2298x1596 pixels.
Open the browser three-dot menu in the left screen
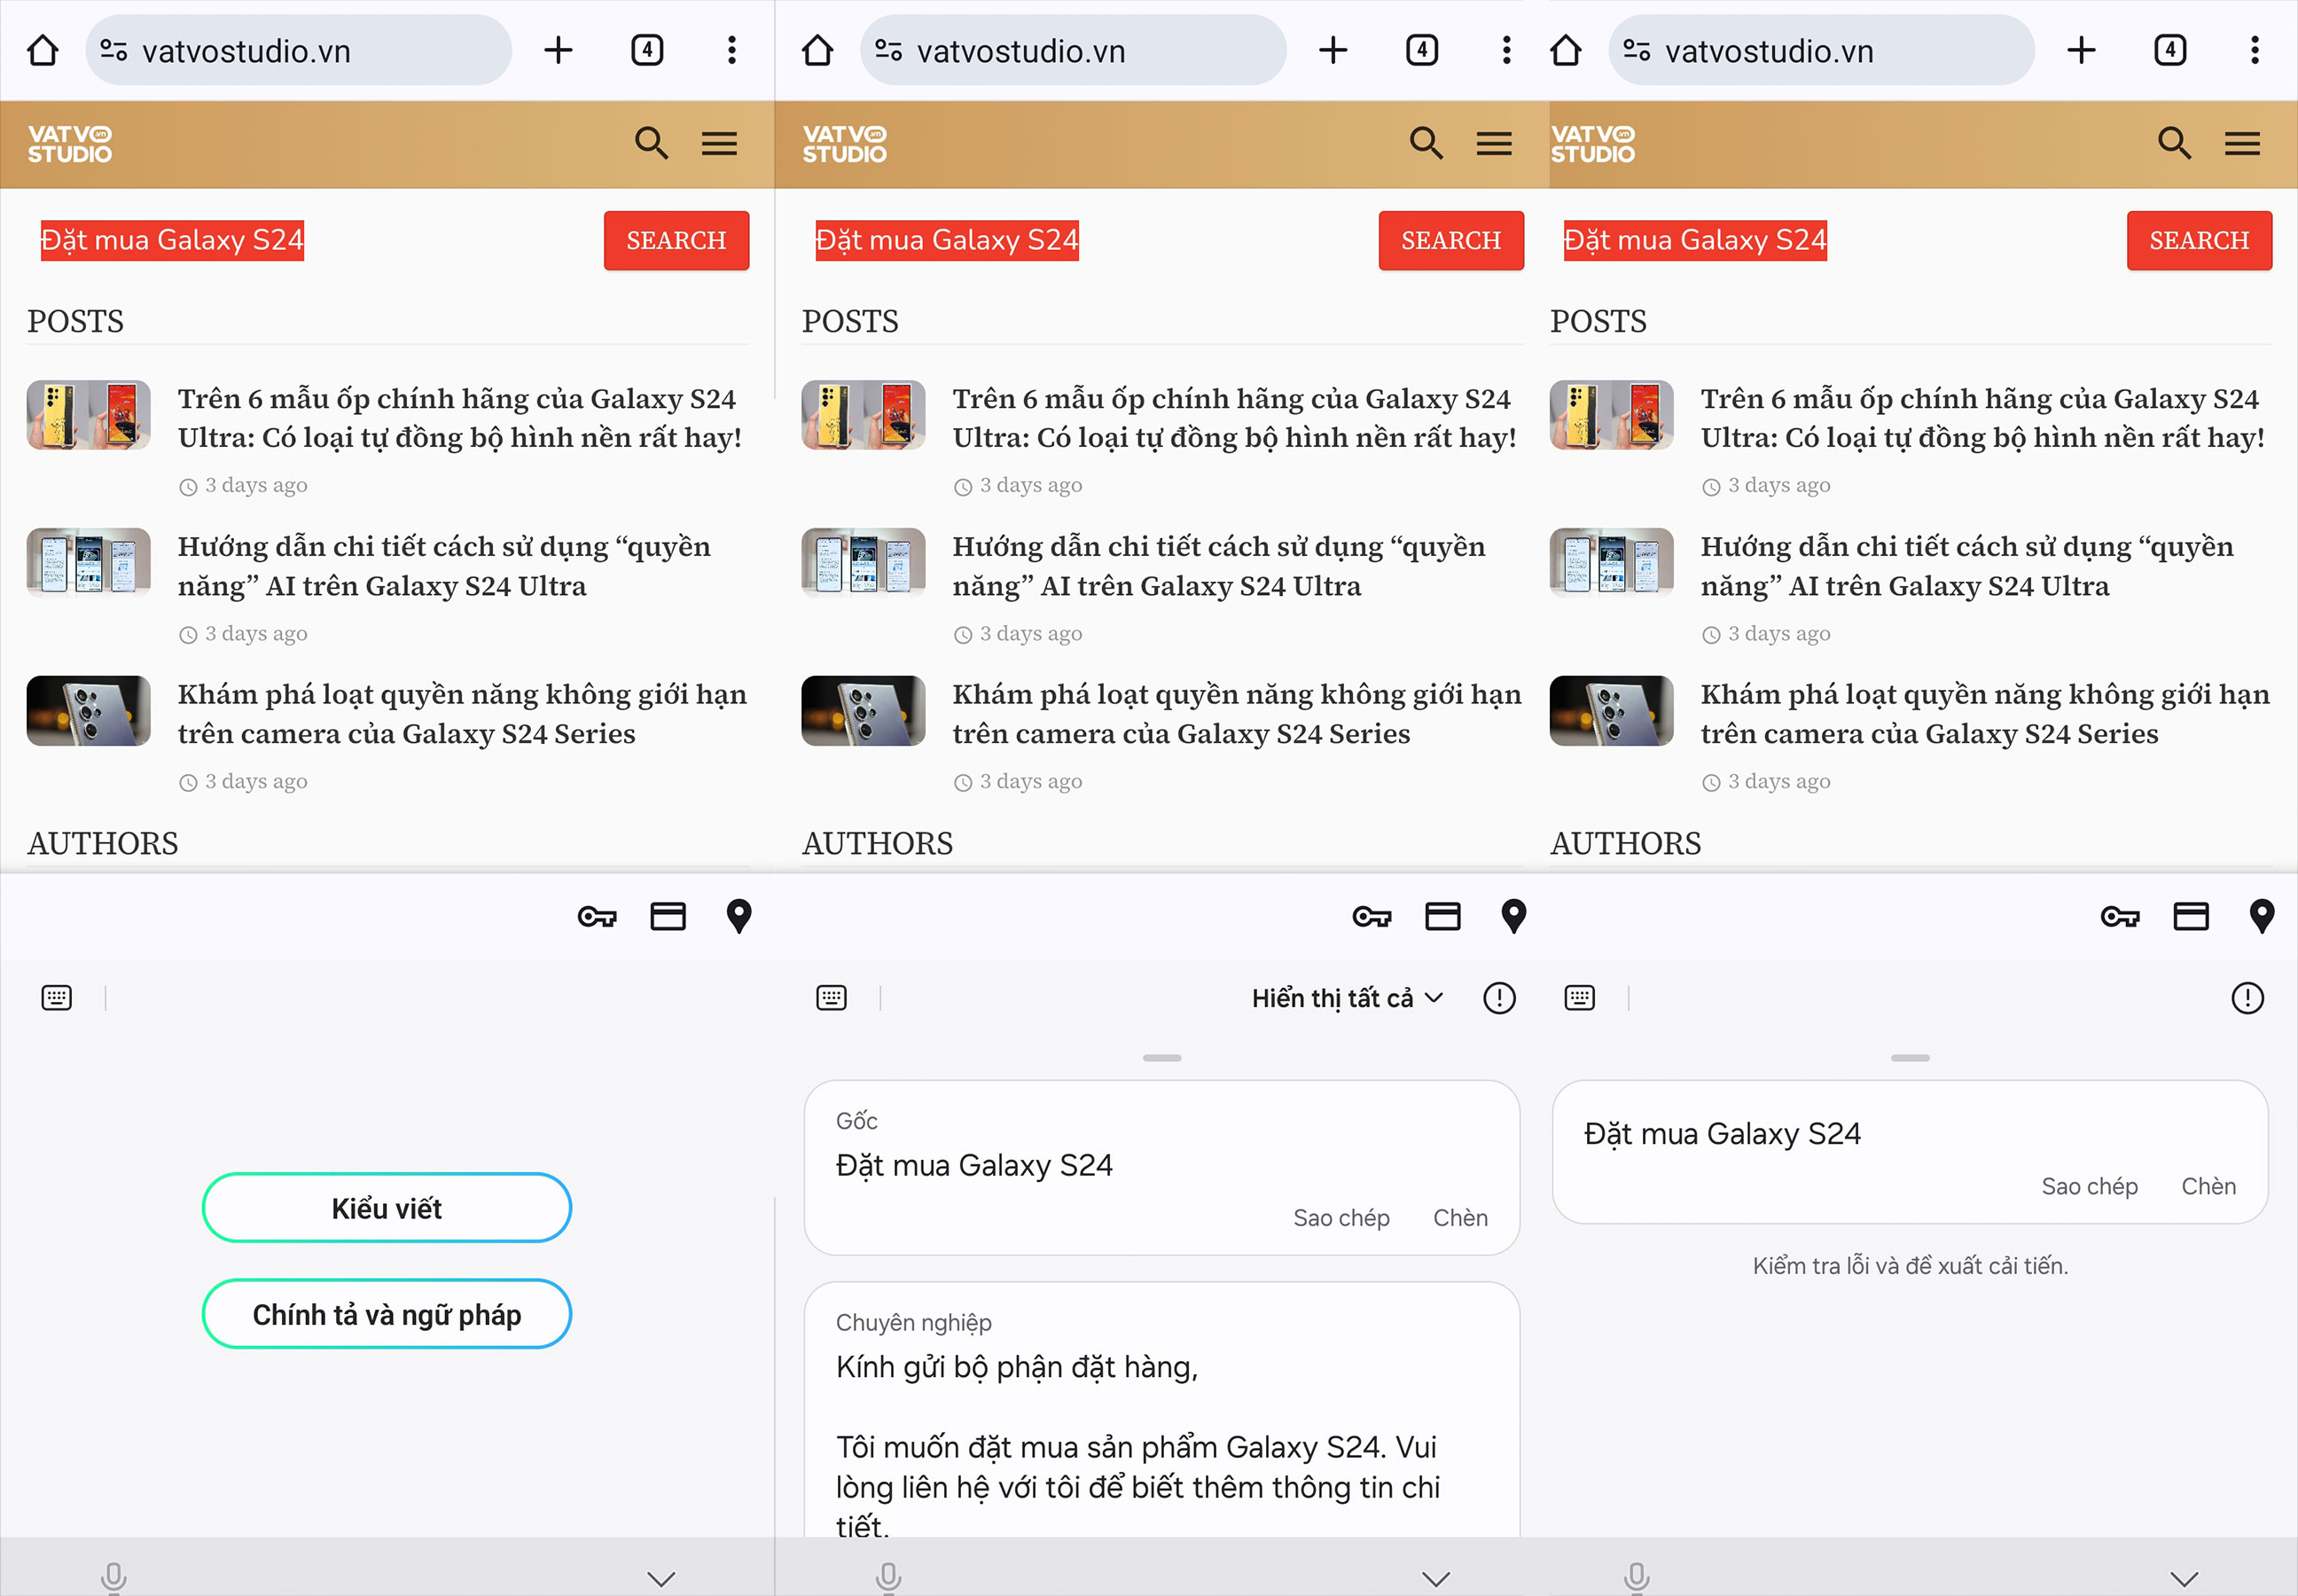pos(732,50)
